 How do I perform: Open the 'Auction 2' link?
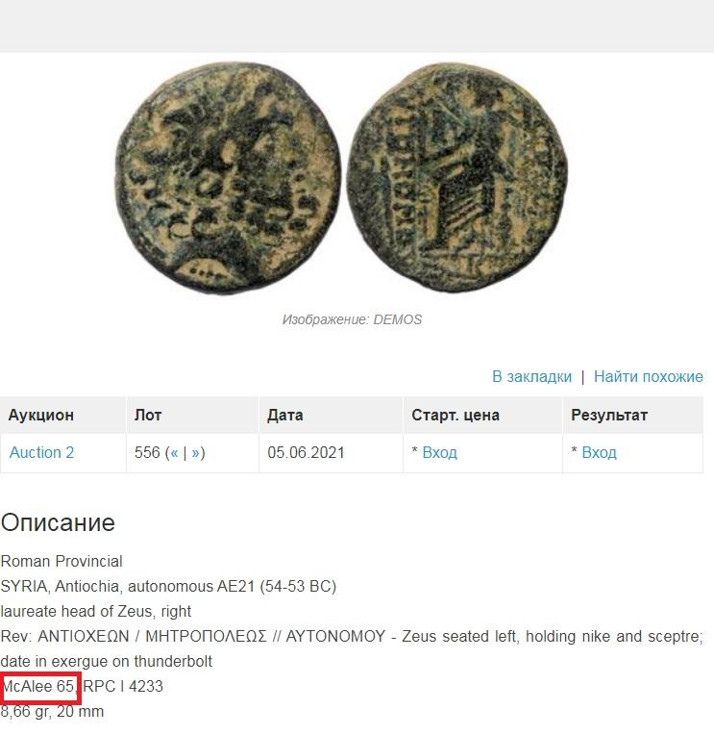pos(41,452)
